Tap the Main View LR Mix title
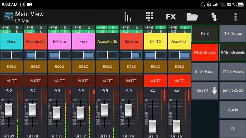 tap(29, 17)
